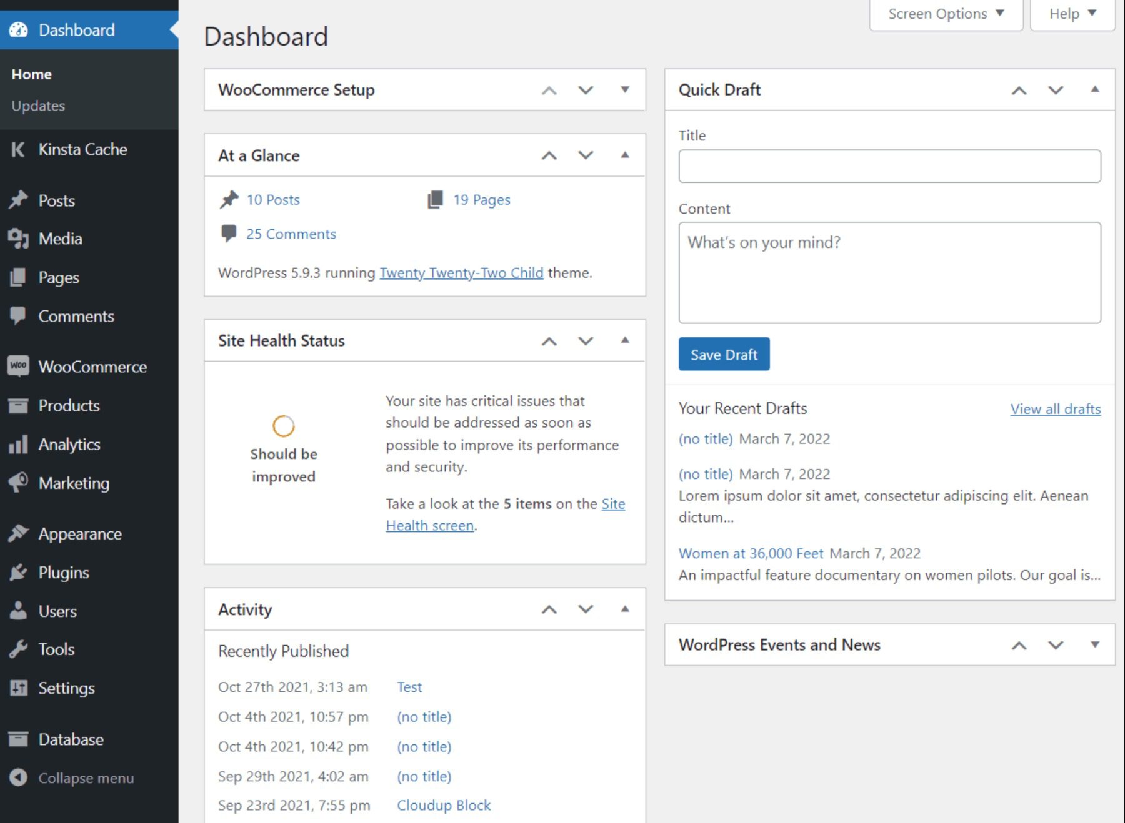Open the Media library icon
Screen dimensions: 1125x823
[x=19, y=239]
